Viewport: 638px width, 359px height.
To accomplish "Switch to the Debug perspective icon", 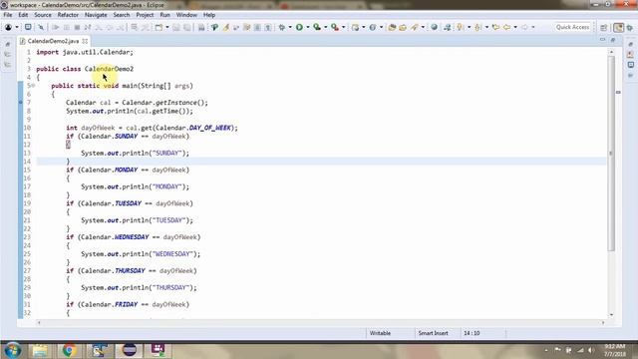I will coord(630,27).
